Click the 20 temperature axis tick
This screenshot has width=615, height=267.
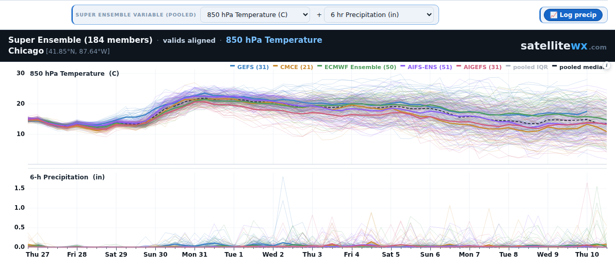tap(21, 104)
